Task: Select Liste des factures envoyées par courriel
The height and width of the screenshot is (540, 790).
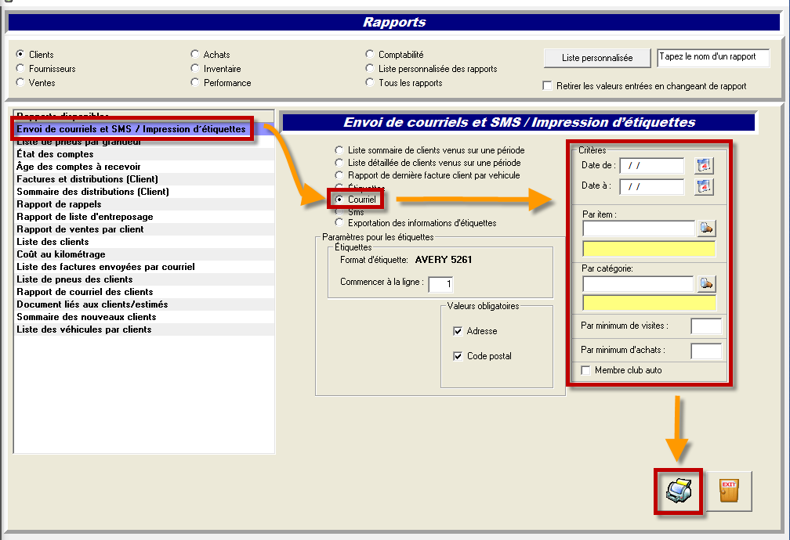Action: [x=144, y=267]
